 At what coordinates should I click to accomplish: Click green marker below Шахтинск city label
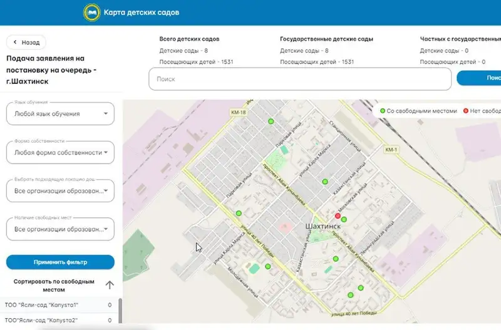[336, 259]
